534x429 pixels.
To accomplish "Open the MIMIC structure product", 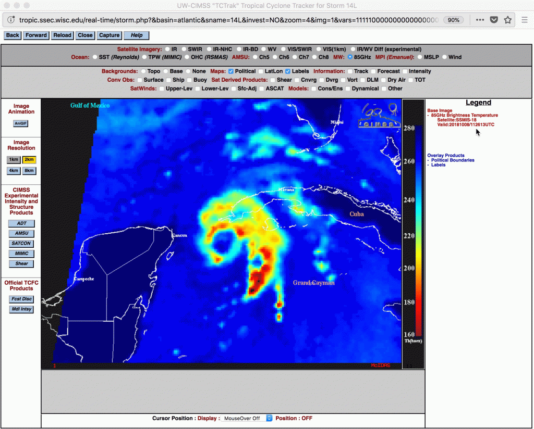I will (x=20, y=254).
